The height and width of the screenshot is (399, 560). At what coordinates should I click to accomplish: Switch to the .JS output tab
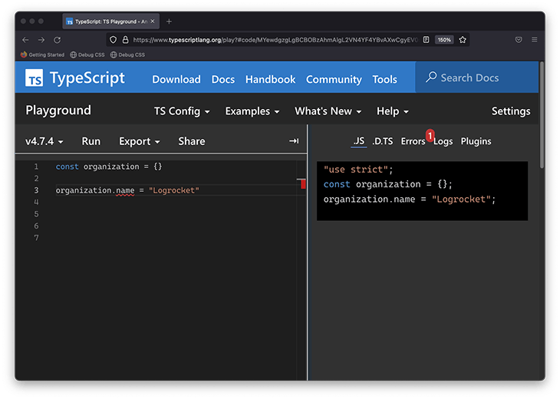pyautogui.click(x=359, y=141)
